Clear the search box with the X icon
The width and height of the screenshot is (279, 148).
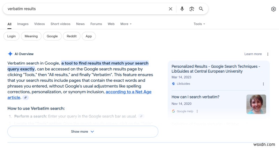pyautogui.click(x=171, y=9)
